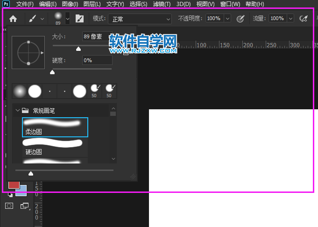318x227 pixels.
Task: Open the opacity slider dropdown arrow
Action: click(x=227, y=19)
